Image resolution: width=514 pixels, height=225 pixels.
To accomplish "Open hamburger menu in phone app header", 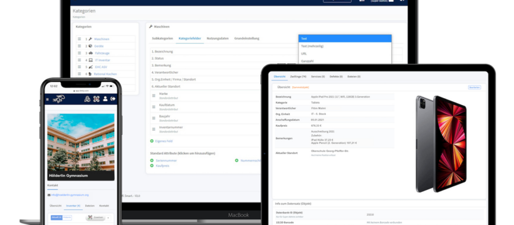I will pyautogui.click(x=47, y=99).
